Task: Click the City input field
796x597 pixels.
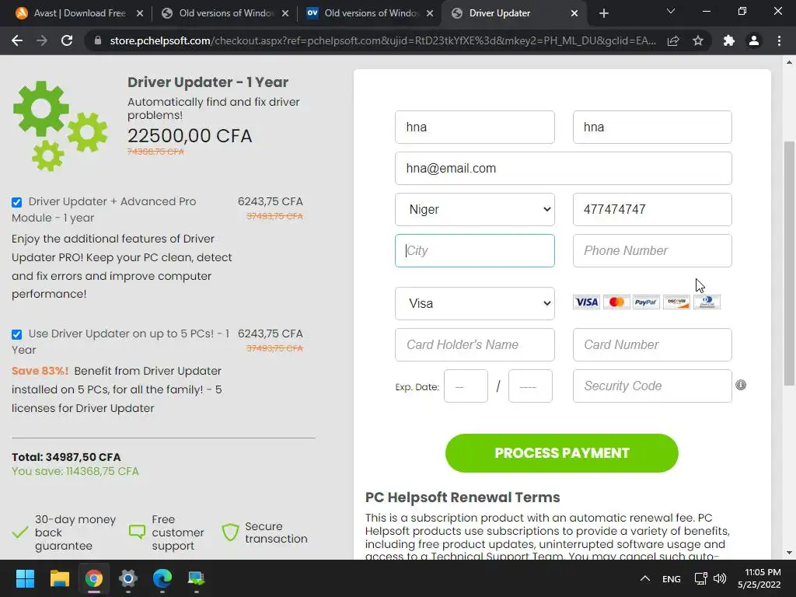Action: pyautogui.click(x=475, y=250)
